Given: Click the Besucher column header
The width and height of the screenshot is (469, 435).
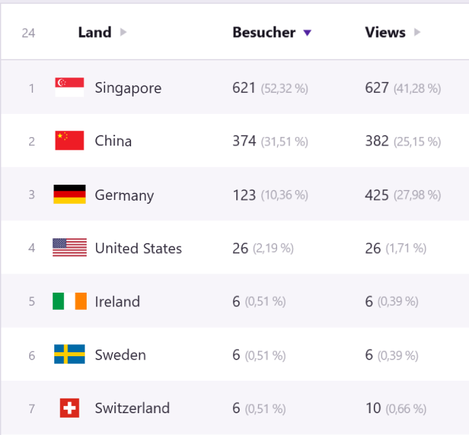Looking at the screenshot, I should (x=264, y=32).
